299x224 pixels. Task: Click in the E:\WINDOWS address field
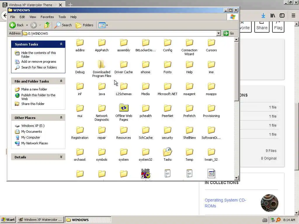click(x=119, y=33)
